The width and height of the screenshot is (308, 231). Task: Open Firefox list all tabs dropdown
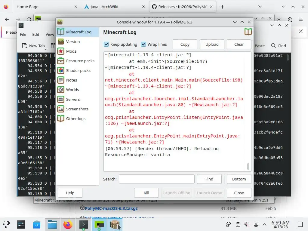click(260, 7)
